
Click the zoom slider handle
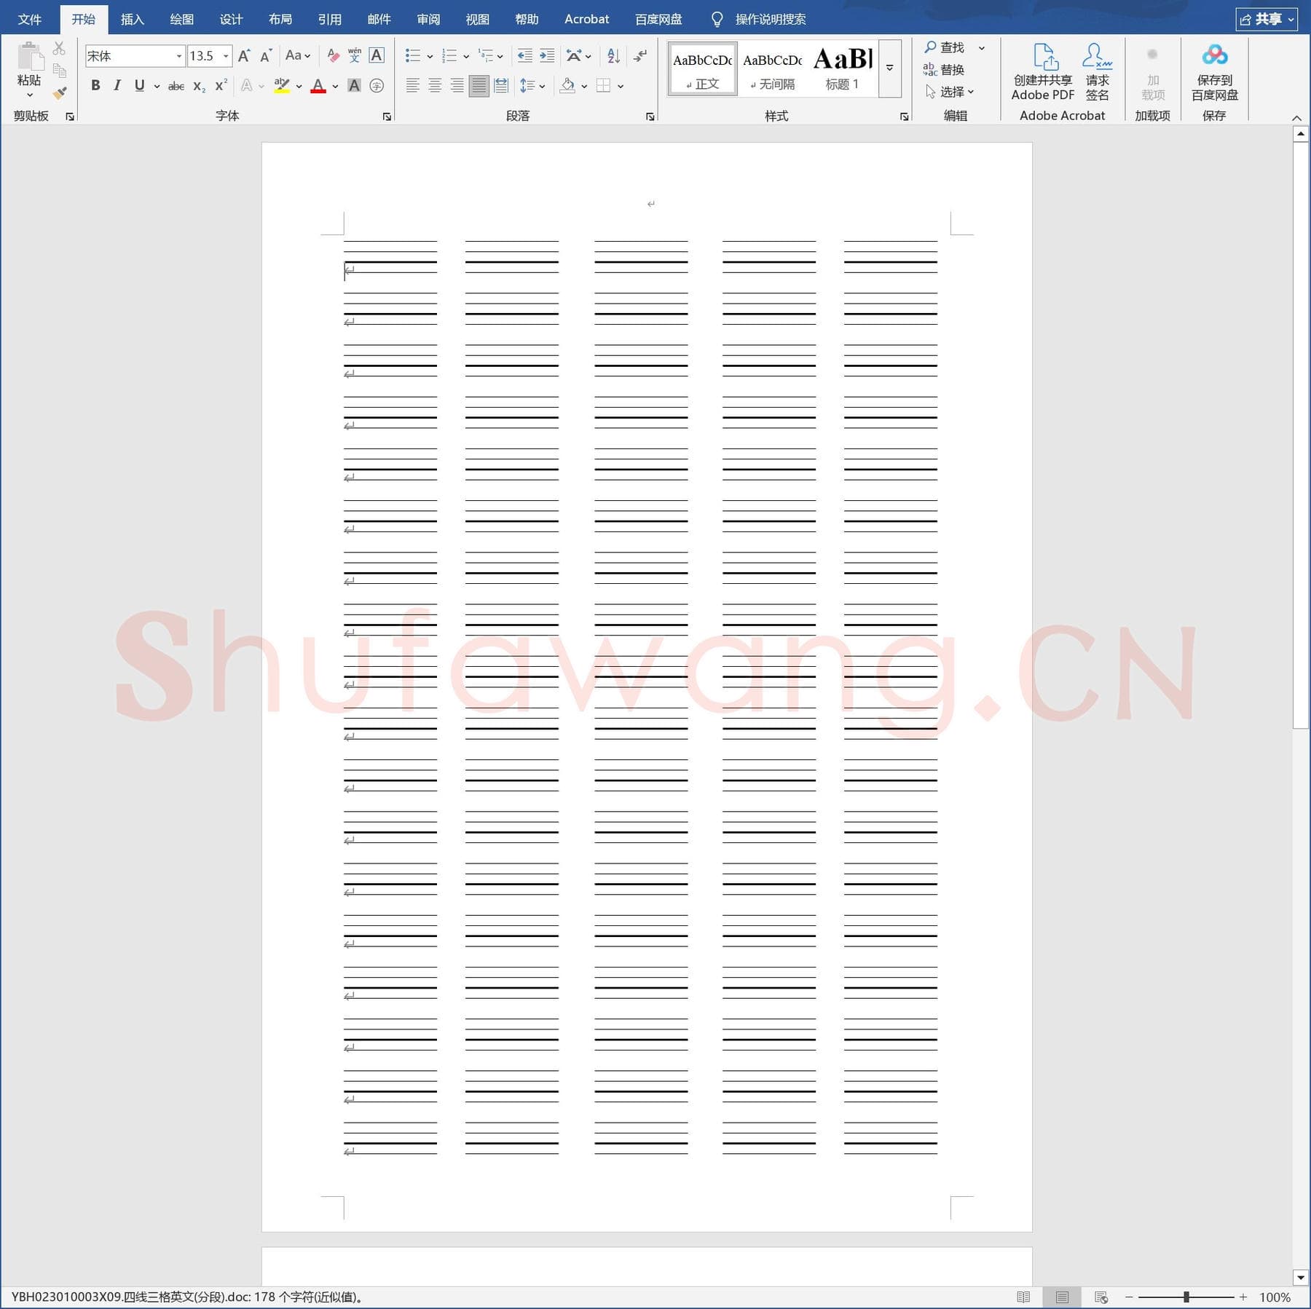[x=1186, y=1297]
